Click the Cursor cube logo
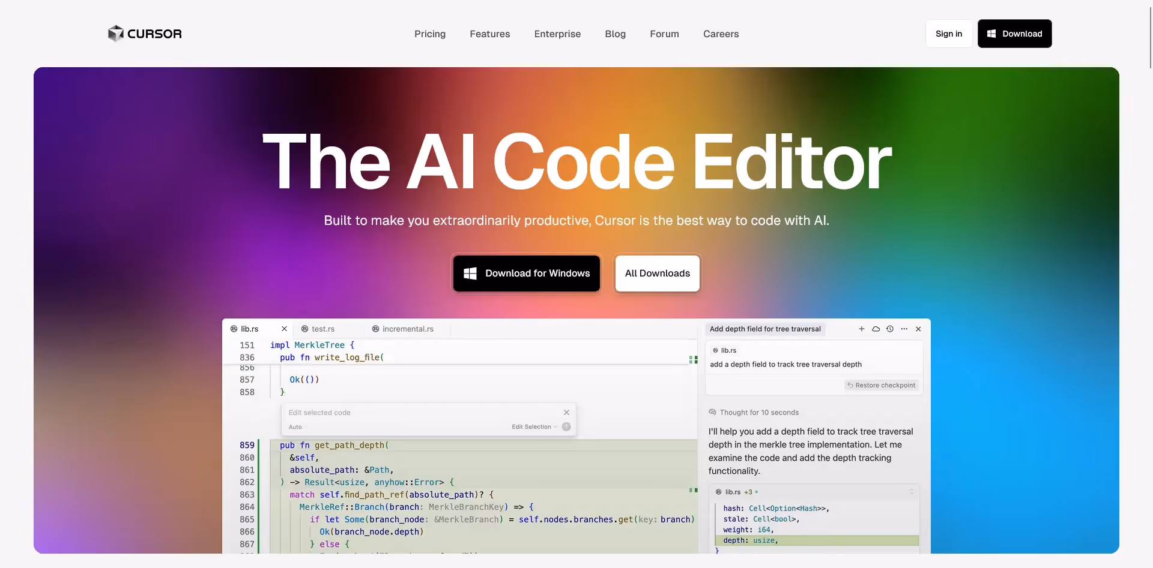This screenshot has width=1153, height=568. point(115,34)
